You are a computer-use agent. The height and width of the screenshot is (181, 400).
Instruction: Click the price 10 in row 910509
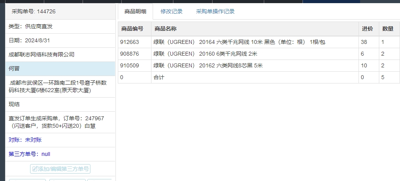[369, 65]
